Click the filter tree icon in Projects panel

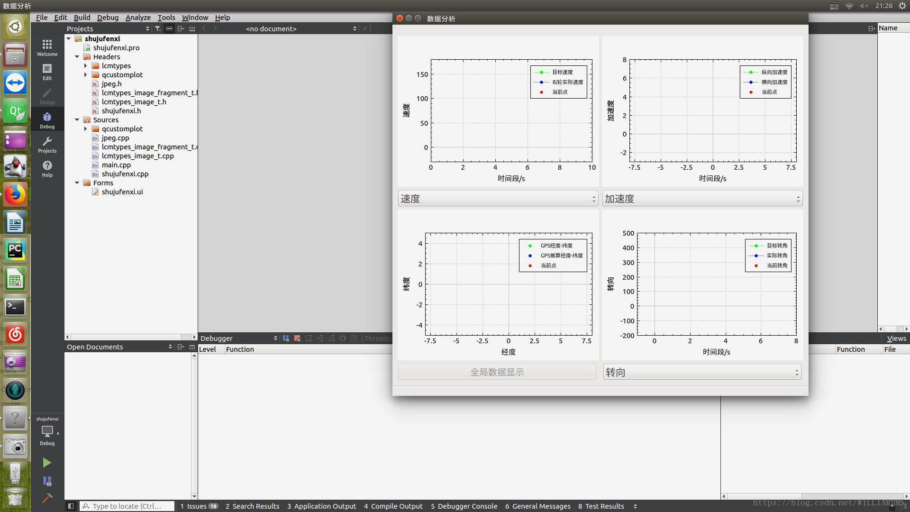coord(158,29)
